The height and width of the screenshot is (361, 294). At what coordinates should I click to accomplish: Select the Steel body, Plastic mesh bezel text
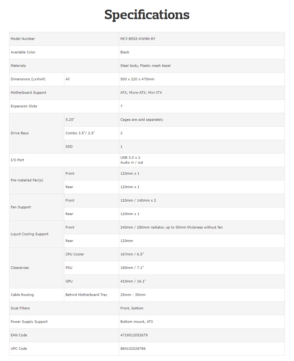[145, 66]
